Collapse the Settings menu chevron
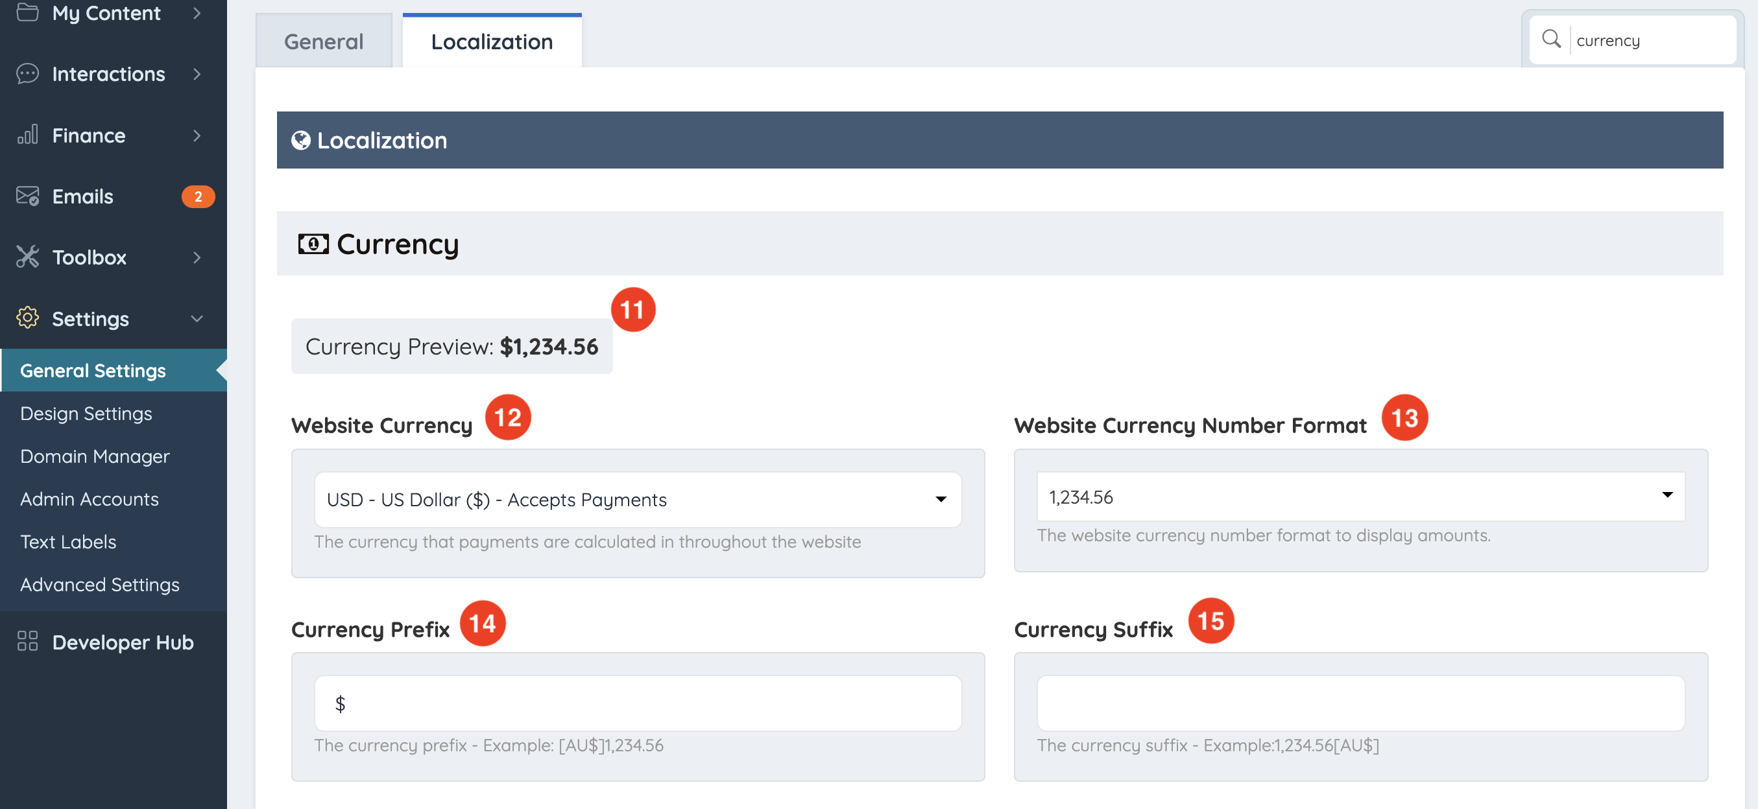The width and height of the screenshot is (1758, 809). tap(197, 318)
